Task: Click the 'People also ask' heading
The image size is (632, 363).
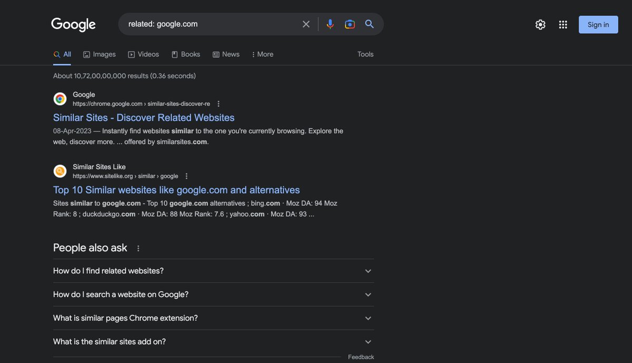Action: [90, 248]
